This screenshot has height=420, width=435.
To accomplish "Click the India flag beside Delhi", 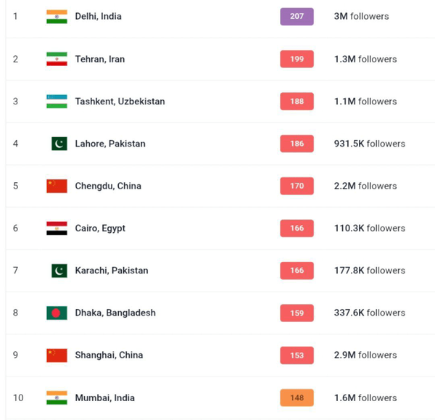I will 57,17.
